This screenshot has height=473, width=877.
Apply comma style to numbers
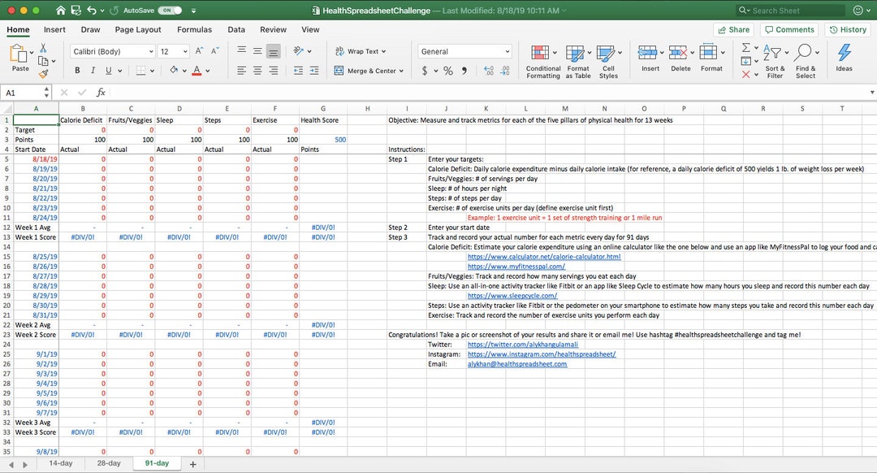click(x=464, y=70)
